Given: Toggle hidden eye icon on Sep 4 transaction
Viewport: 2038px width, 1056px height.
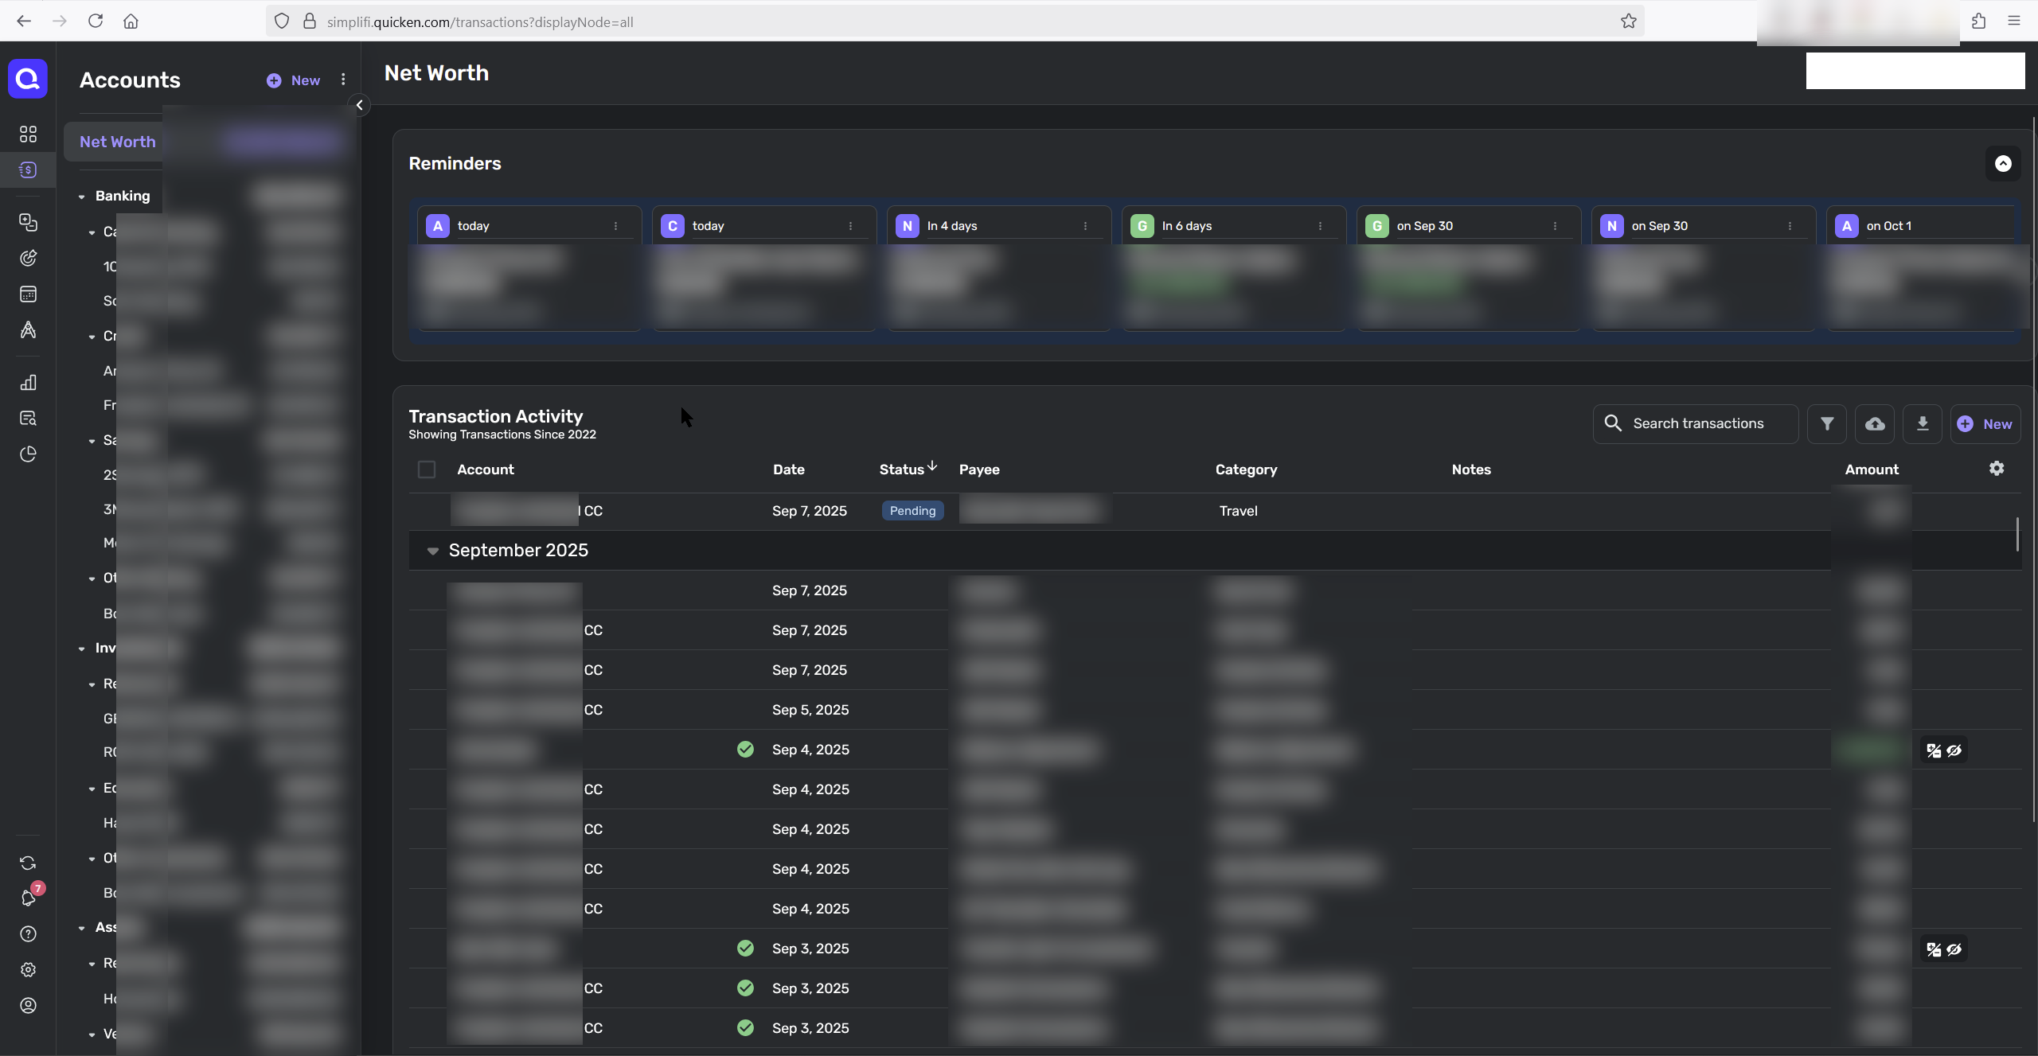Looking at the screenshot, I should (1954, 750).
